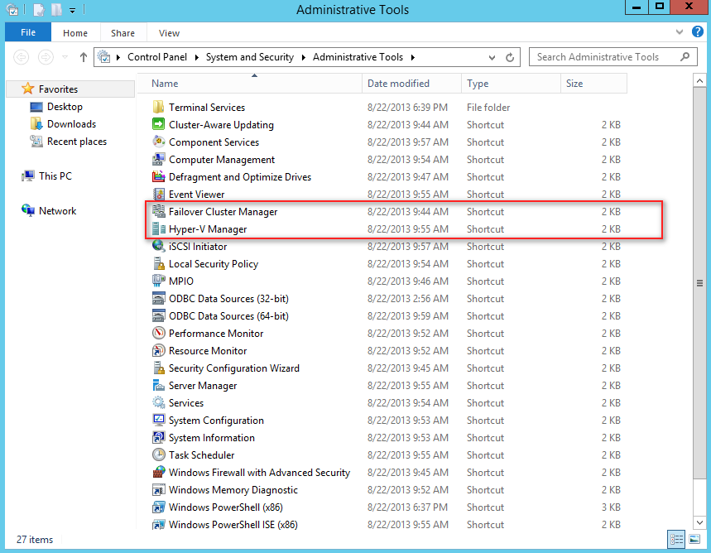Sort by the Type column header
The height and width of the screenshot is (553, 711).
(x=512, y=84)
